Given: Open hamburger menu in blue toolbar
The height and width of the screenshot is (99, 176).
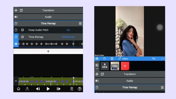Looking at the screenshot, I should [112, 59].
